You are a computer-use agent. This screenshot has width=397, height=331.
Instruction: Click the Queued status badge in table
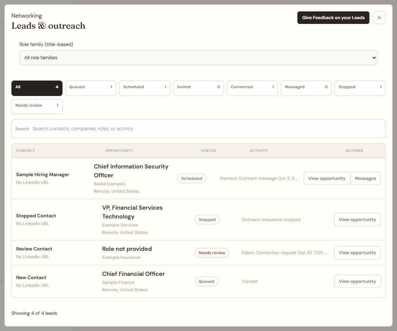click(206, 281)
